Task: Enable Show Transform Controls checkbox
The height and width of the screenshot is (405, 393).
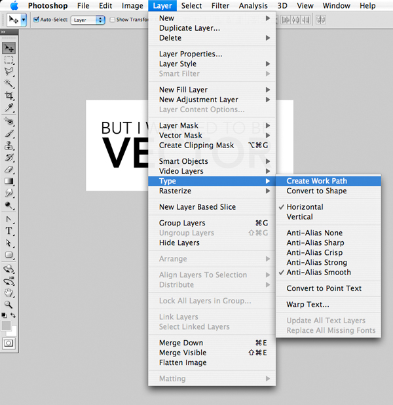Action: click(112, 20)
